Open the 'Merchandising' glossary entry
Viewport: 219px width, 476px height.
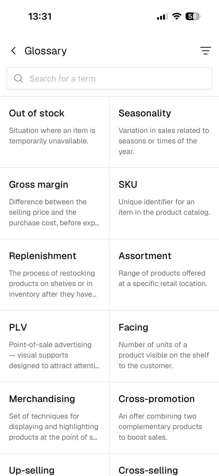pyautogui.click(x=54, y=418)
